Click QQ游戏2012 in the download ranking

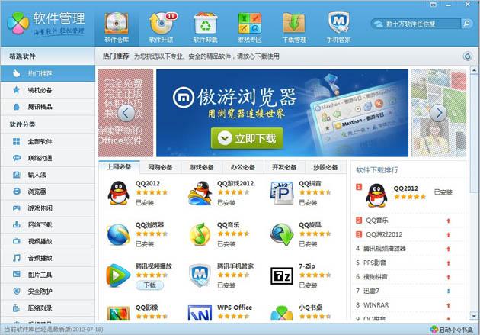click(384, 234)
